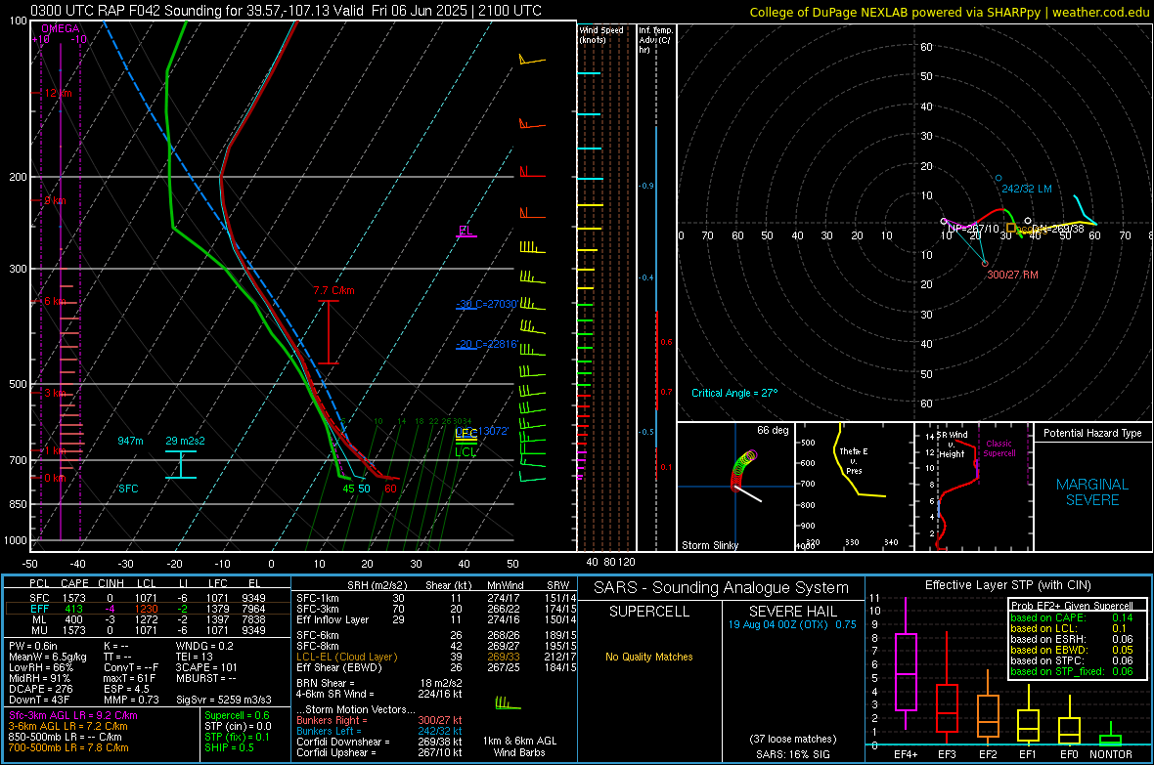
Task: Click SigSvr = 5259 m3/s3 value
Action: tap(224, 700)
